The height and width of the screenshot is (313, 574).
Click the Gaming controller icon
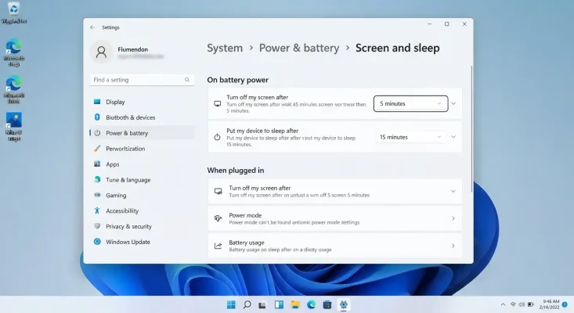[97, 195]
